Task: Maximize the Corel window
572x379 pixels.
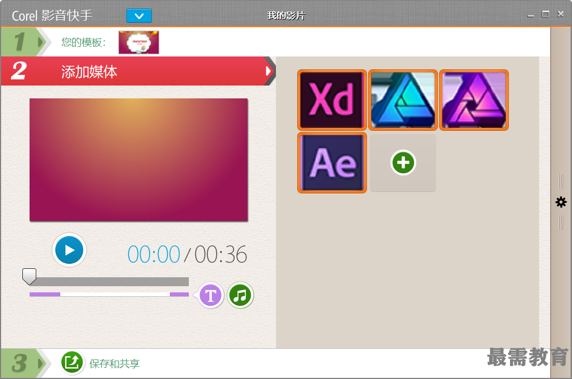Action: [546, 14]
